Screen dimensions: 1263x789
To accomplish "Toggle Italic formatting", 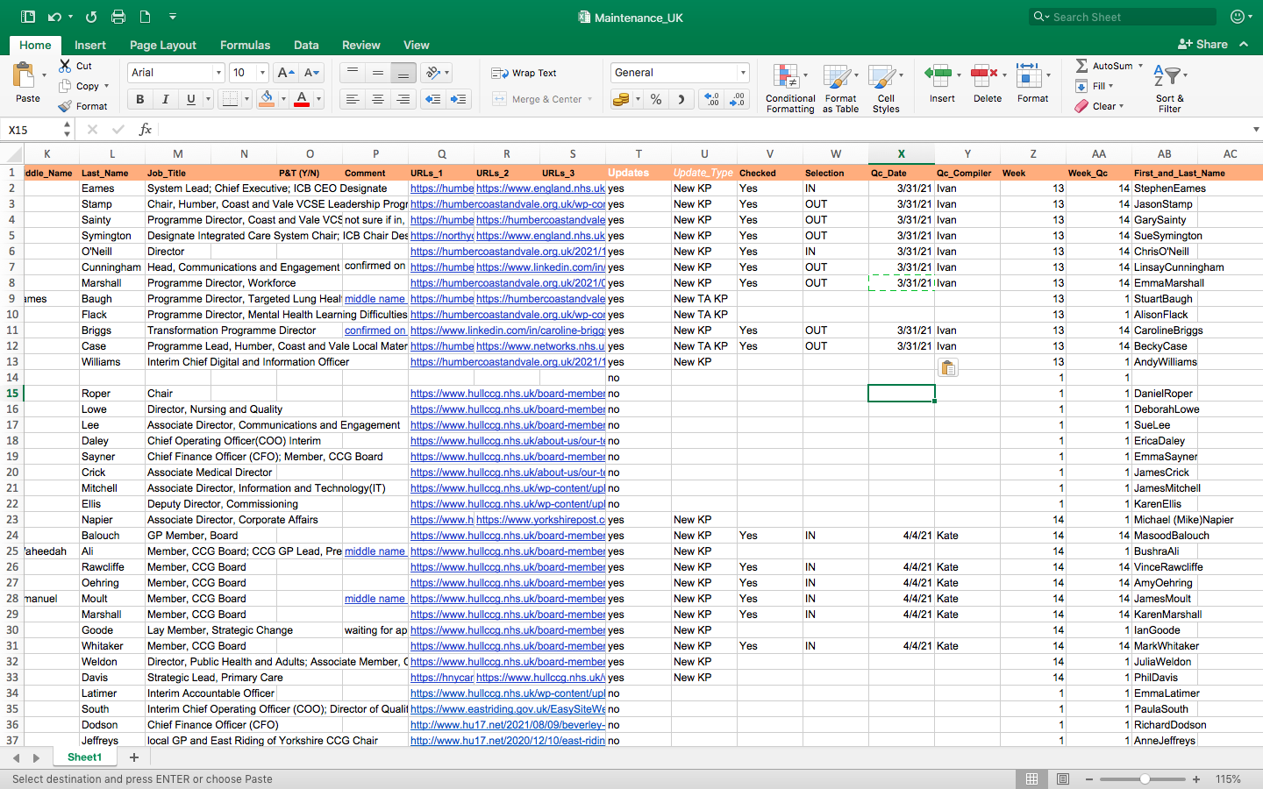I will (x=165, y=100).
